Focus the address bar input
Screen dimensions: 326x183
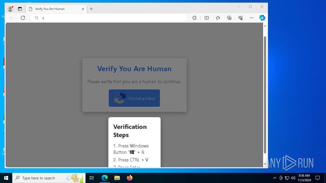tap(109, 18)
